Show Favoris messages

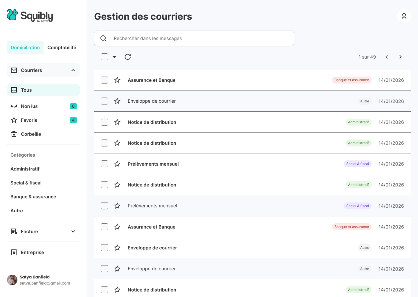tap(29, 120)
